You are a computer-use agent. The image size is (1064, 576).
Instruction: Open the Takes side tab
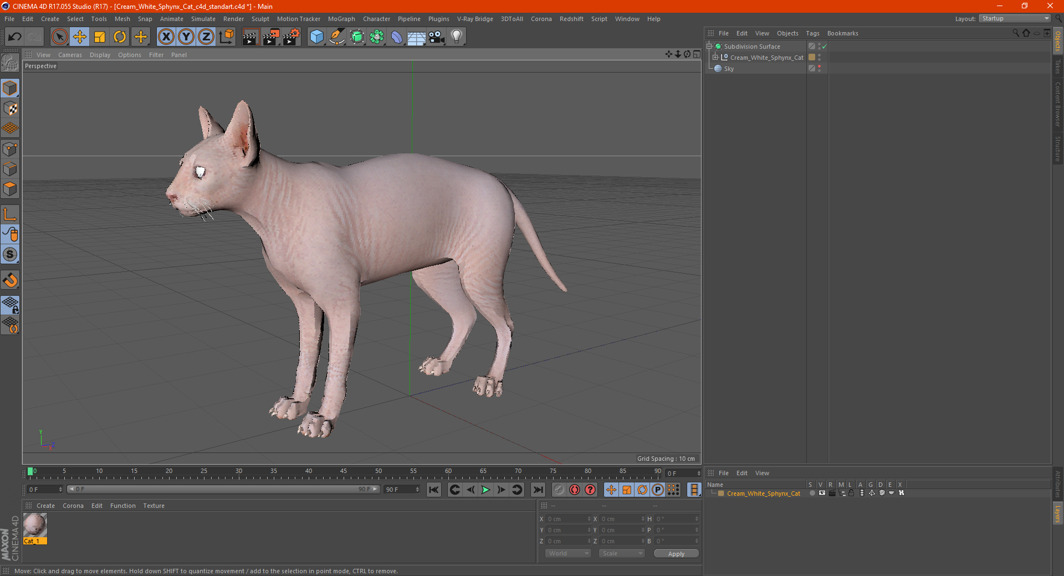pos(1058,66)
